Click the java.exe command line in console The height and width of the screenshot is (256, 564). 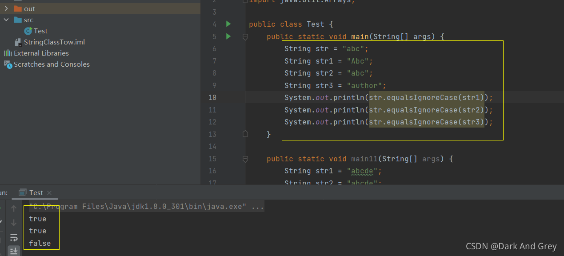tap(147, 207)
